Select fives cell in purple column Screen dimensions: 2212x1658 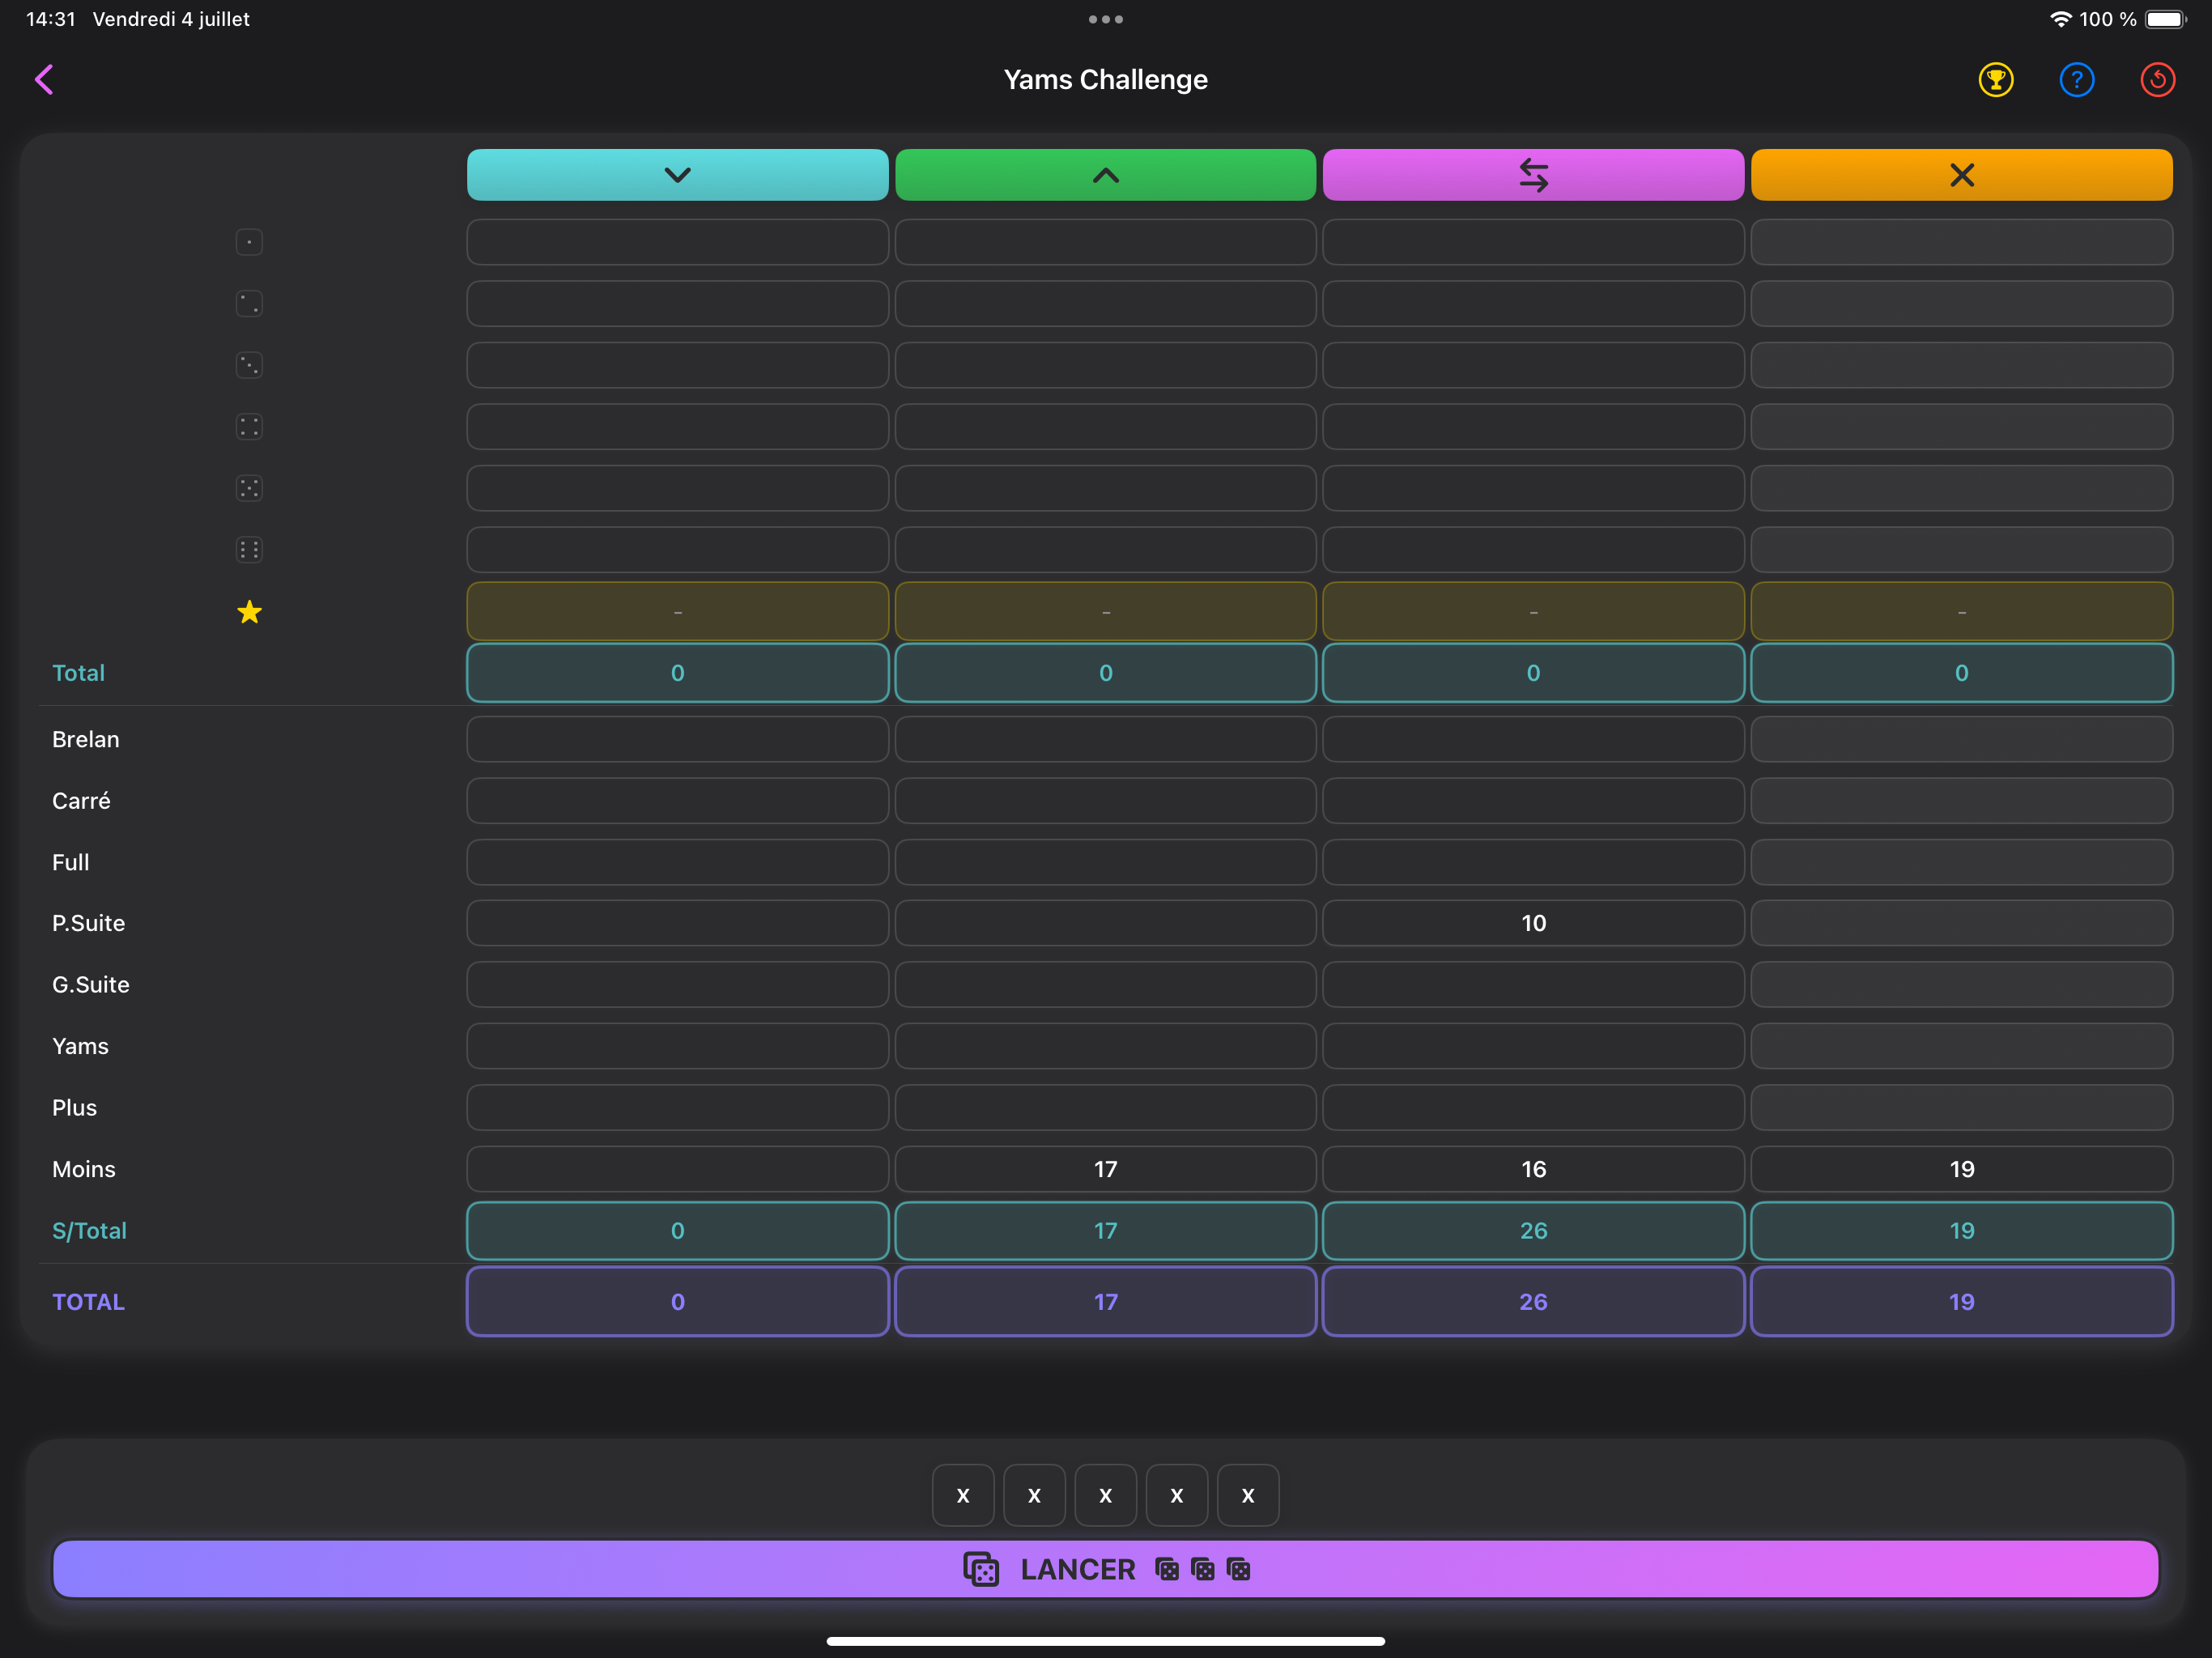tap(1533, 488)
